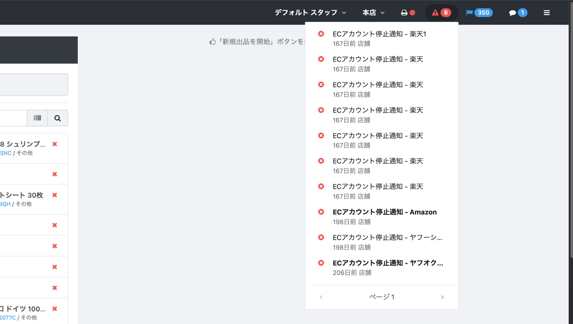Advance to next page with right chevron

442,297
